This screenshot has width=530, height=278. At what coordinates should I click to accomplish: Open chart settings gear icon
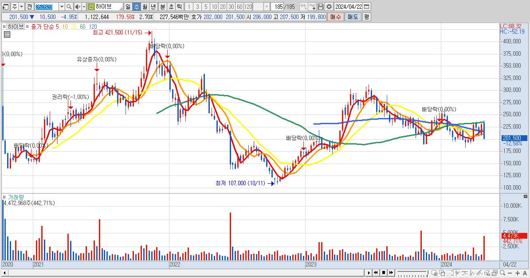click(x=329, y=6)
